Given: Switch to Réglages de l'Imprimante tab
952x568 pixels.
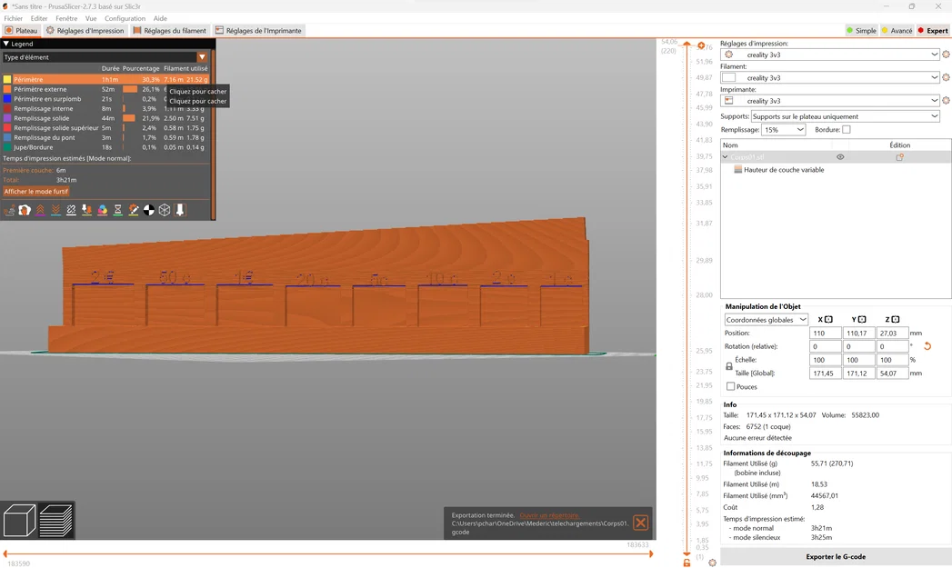Looking at the screenshot, I should [x=258, y=31].
